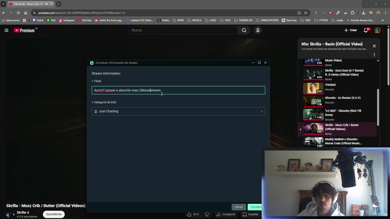Viewport: 390px width, 219px height.
Task: Open the Skrilla channel name link
Action: click(21, 212)
